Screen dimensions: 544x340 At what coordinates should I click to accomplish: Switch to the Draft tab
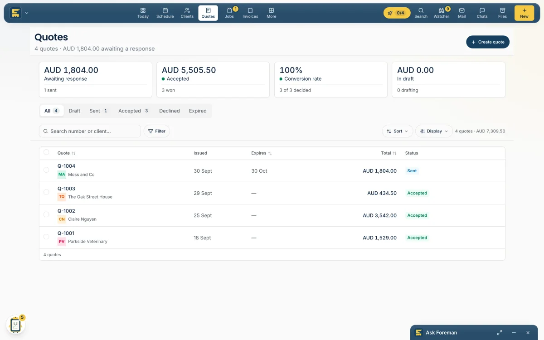click(74, 111)
